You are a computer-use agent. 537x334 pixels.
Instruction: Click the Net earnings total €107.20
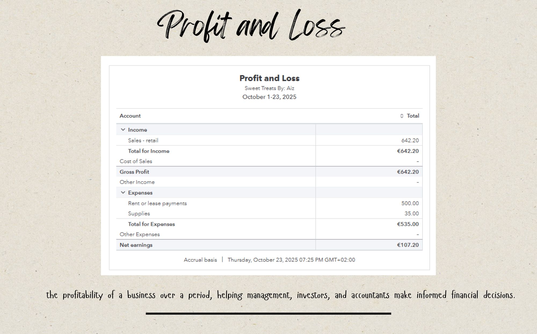[408, 245]
